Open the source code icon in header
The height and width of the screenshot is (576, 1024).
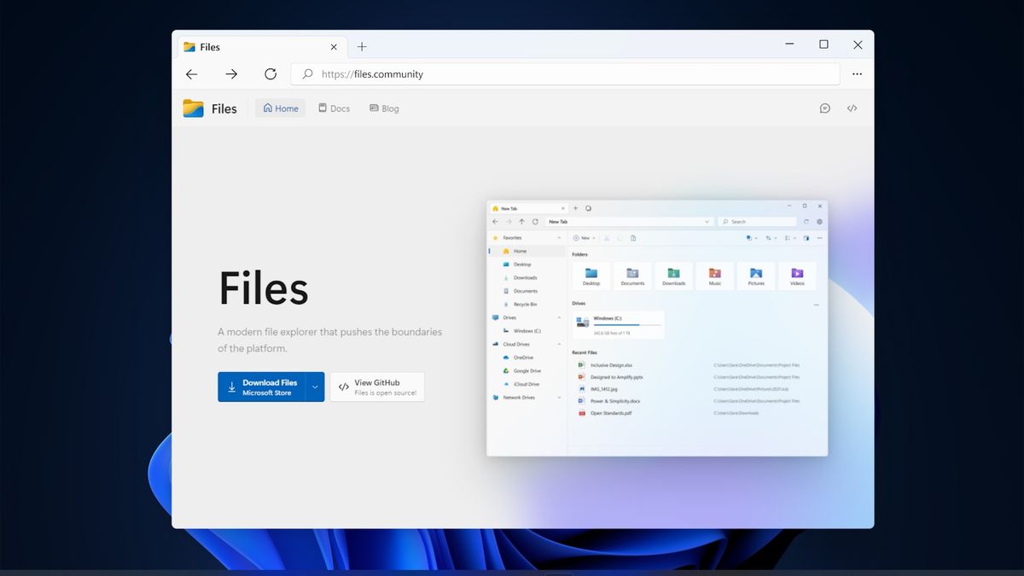point(852,108)
